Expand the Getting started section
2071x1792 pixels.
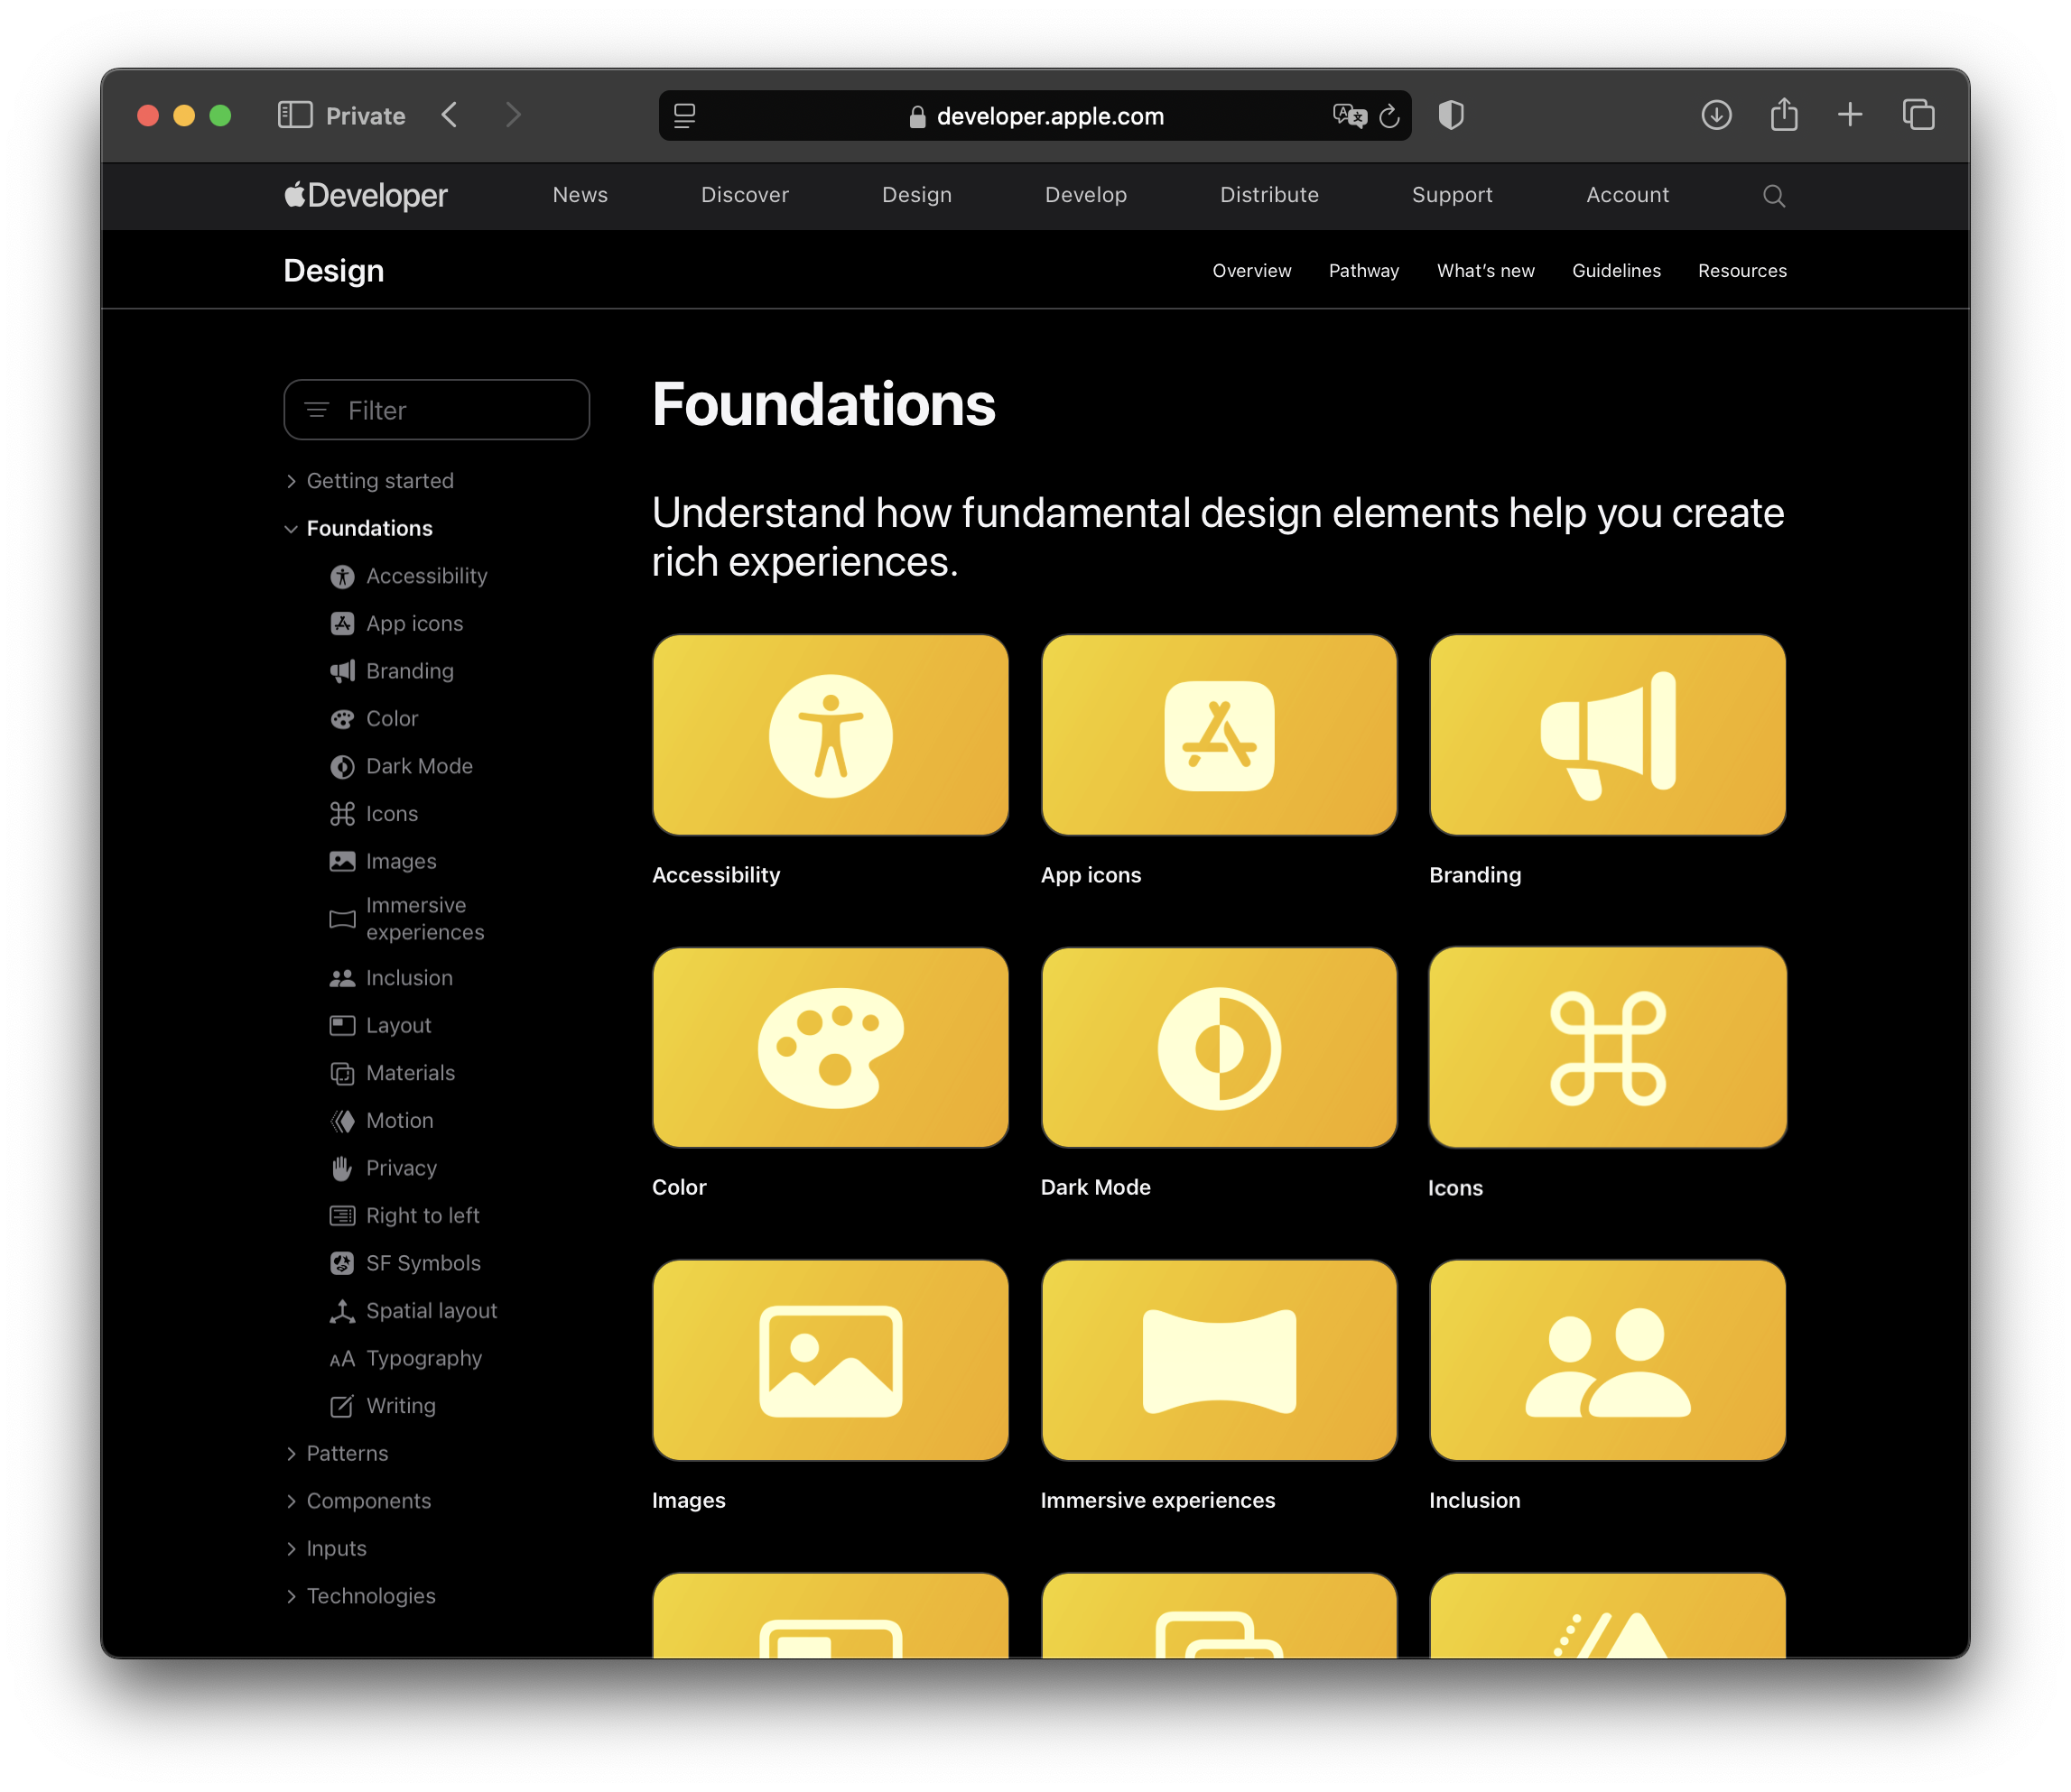tap(291, 482)
